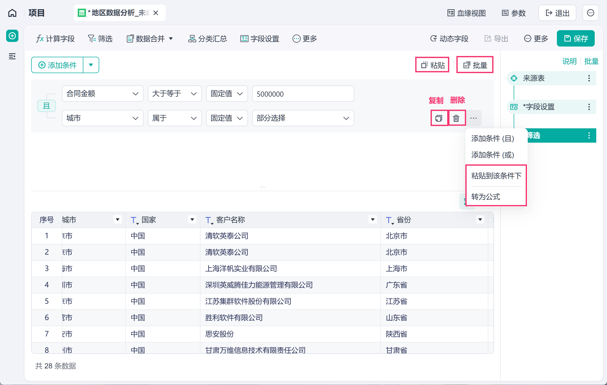Expand the 添加条件 dropdown arrow

91,65
